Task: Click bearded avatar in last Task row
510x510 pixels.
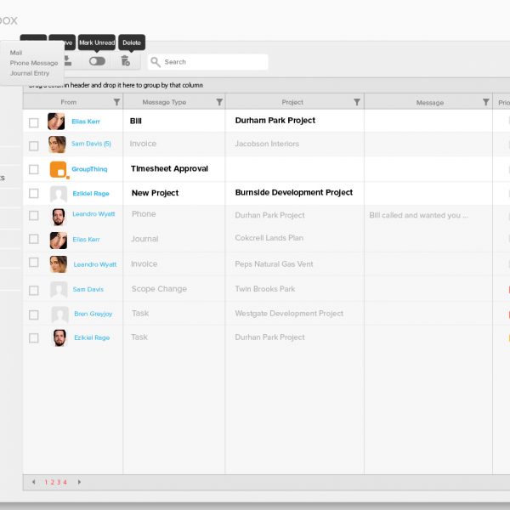Action: point(59,338)
